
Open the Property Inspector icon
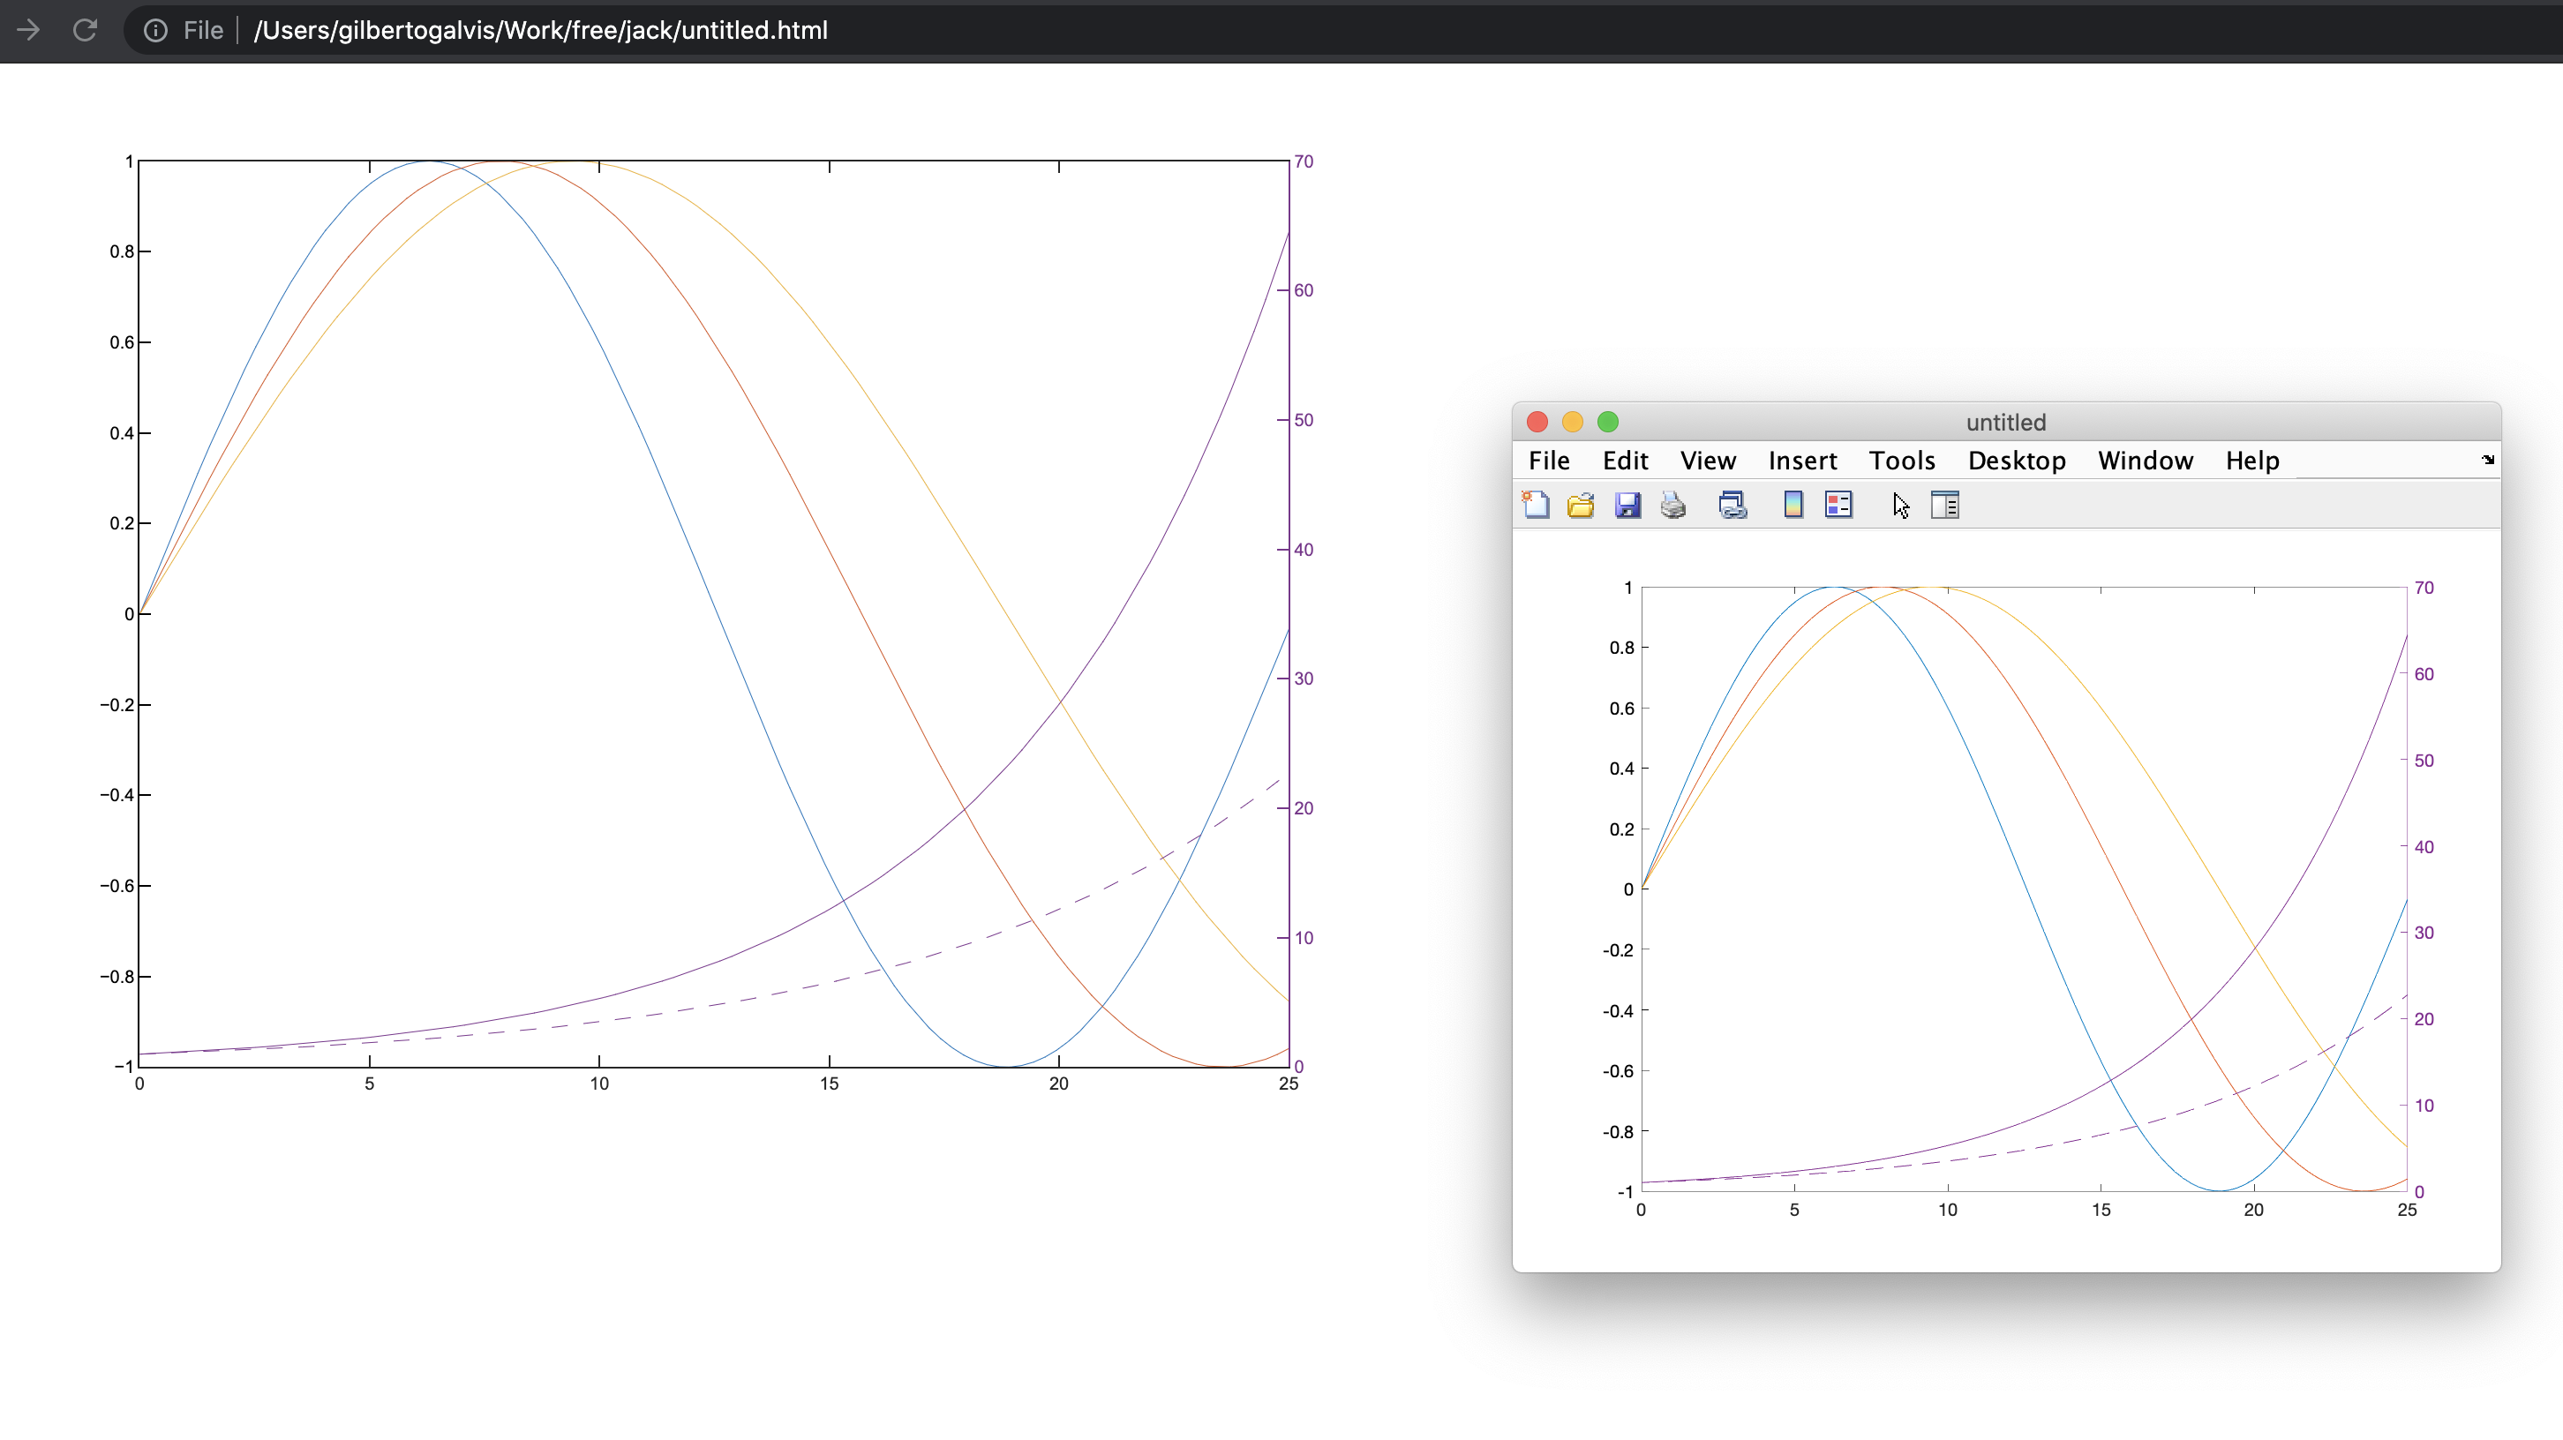(1945, 506)
